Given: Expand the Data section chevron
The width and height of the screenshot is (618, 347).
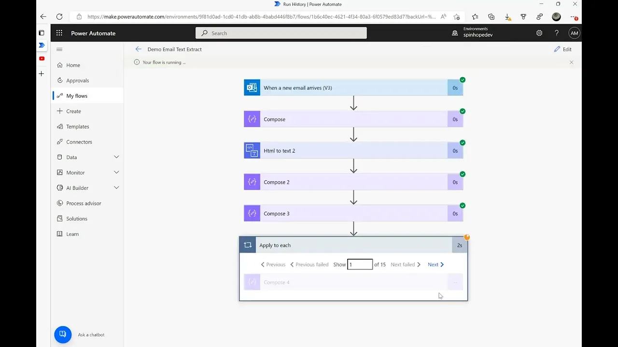Looking at the screenshot, I should click(116, 157).
